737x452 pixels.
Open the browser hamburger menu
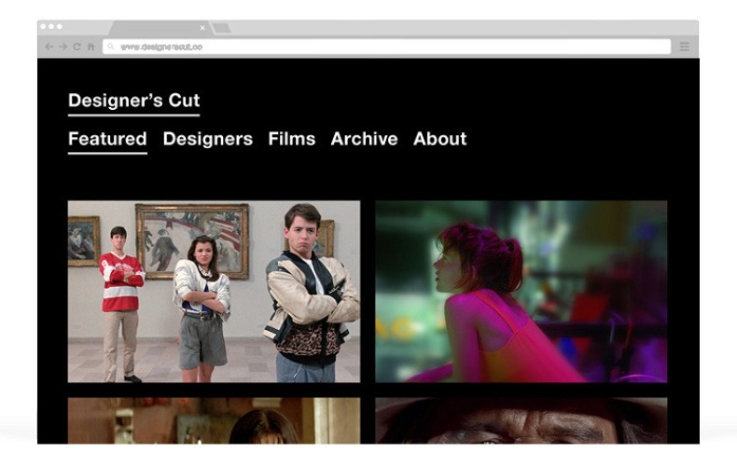pos(685,47)
